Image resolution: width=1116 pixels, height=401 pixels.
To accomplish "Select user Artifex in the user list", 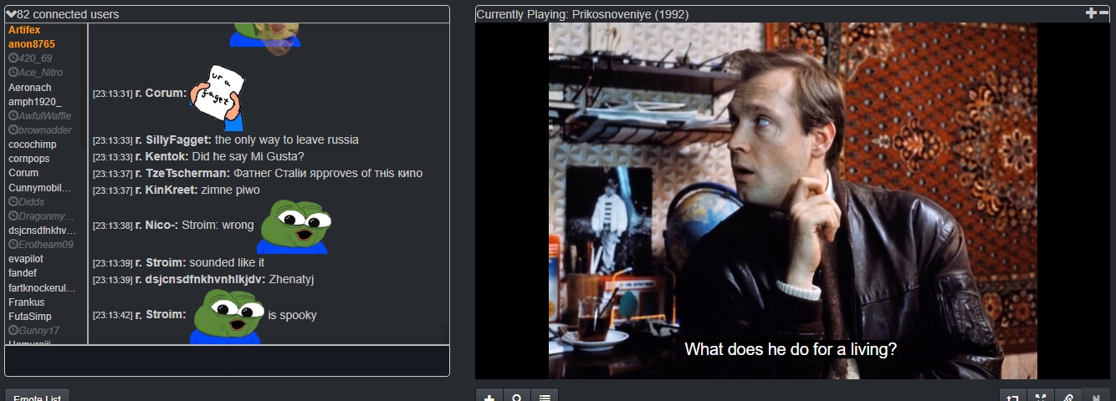I will tap(24, 30).
